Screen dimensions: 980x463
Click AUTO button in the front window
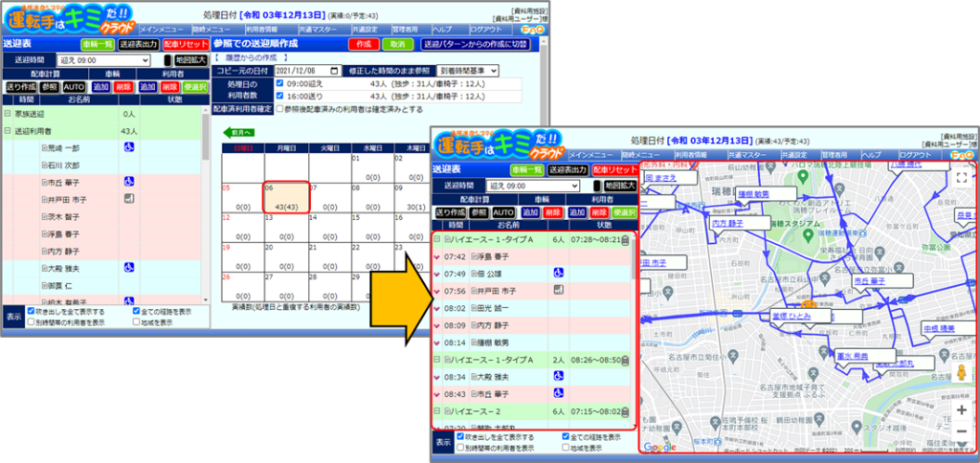click(503, 212)
